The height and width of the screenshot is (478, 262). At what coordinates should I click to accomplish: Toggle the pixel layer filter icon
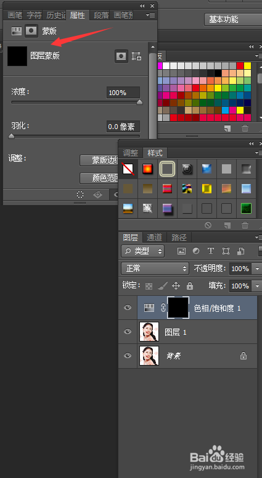181,251
